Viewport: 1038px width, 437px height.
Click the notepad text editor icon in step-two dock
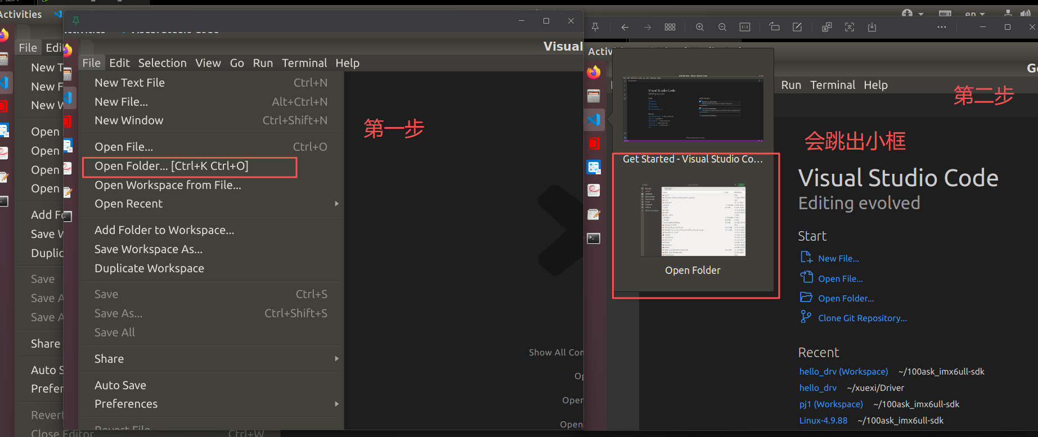[594, 214]
